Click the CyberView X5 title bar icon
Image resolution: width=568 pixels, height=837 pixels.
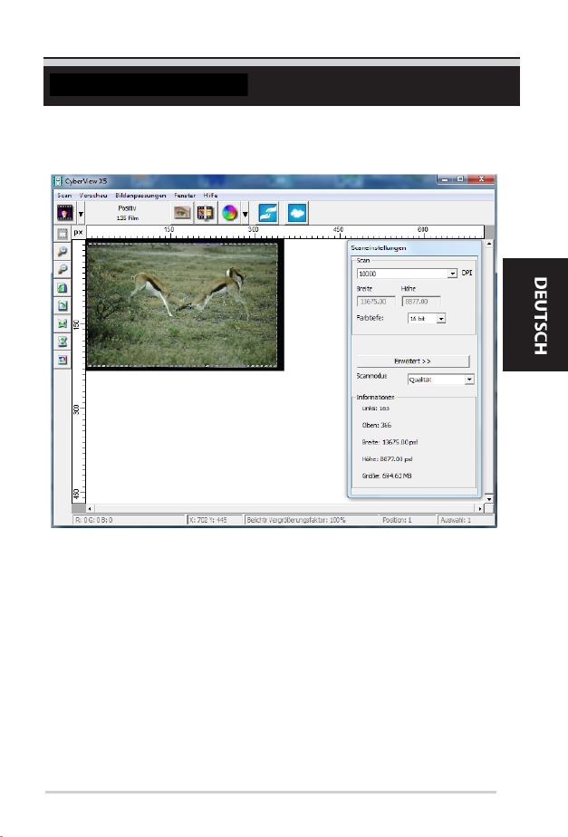click(58, 181)
